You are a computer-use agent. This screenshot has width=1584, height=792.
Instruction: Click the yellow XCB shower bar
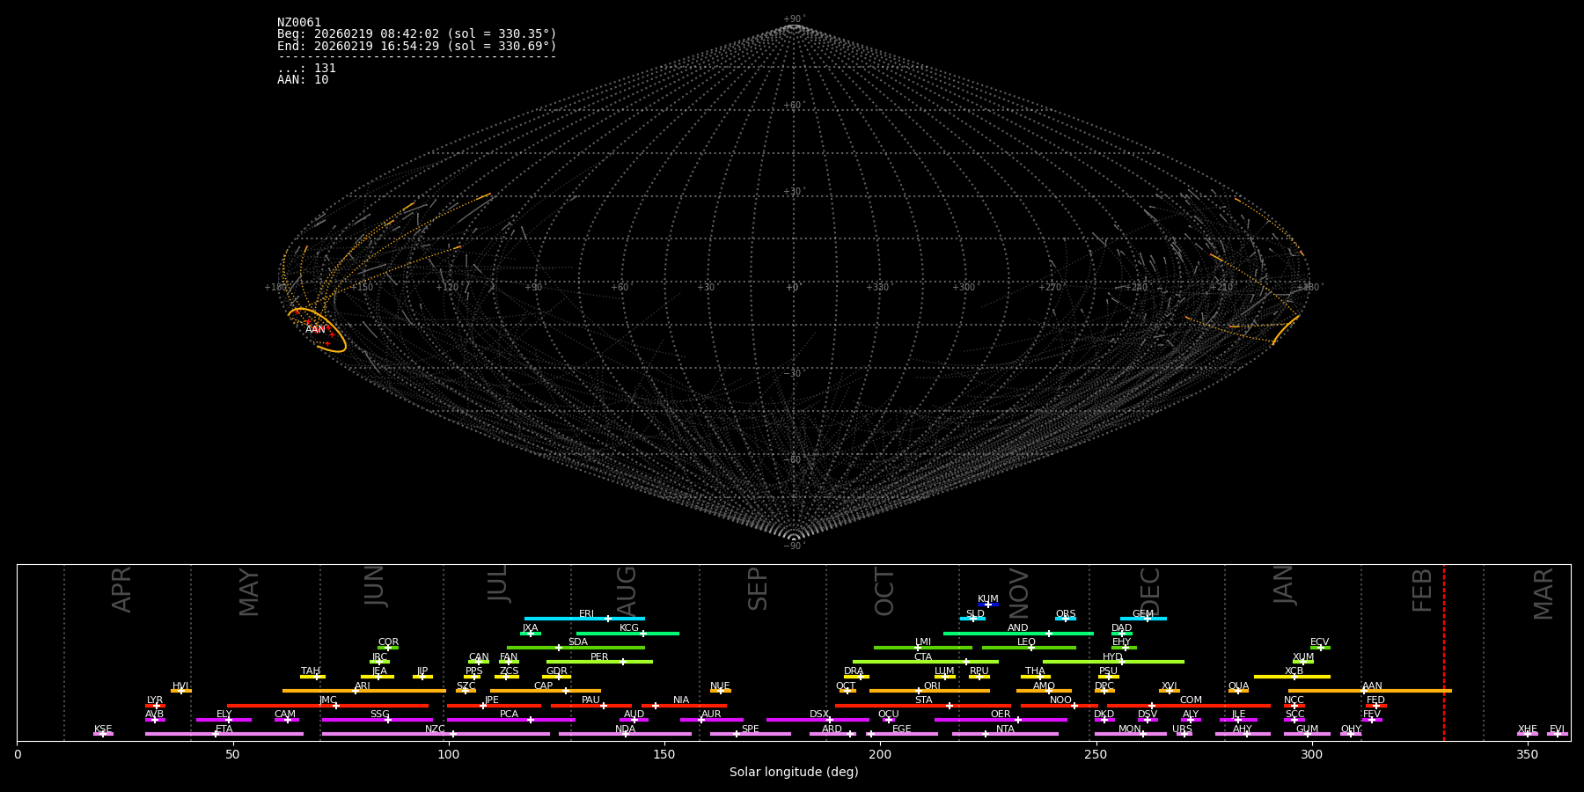point(1292,677)
